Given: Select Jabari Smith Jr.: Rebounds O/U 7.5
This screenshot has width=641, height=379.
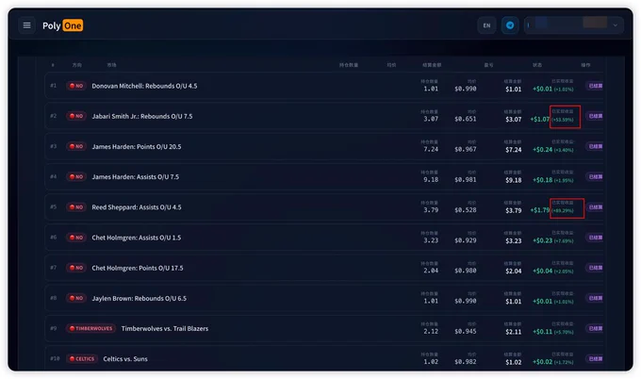Looking at the screenshot, I should click(x=141, y=116).
